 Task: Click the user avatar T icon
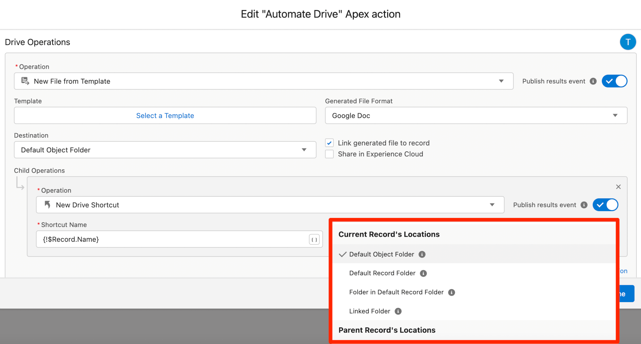628,42
